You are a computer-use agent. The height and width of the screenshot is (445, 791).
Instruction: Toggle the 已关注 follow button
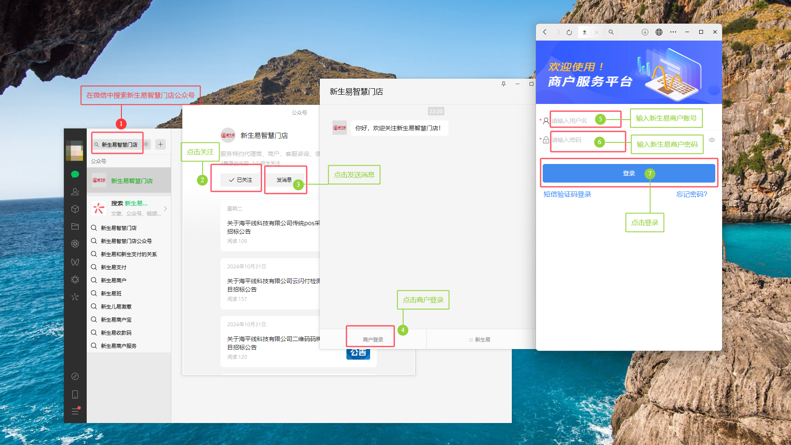coord(240,180)
